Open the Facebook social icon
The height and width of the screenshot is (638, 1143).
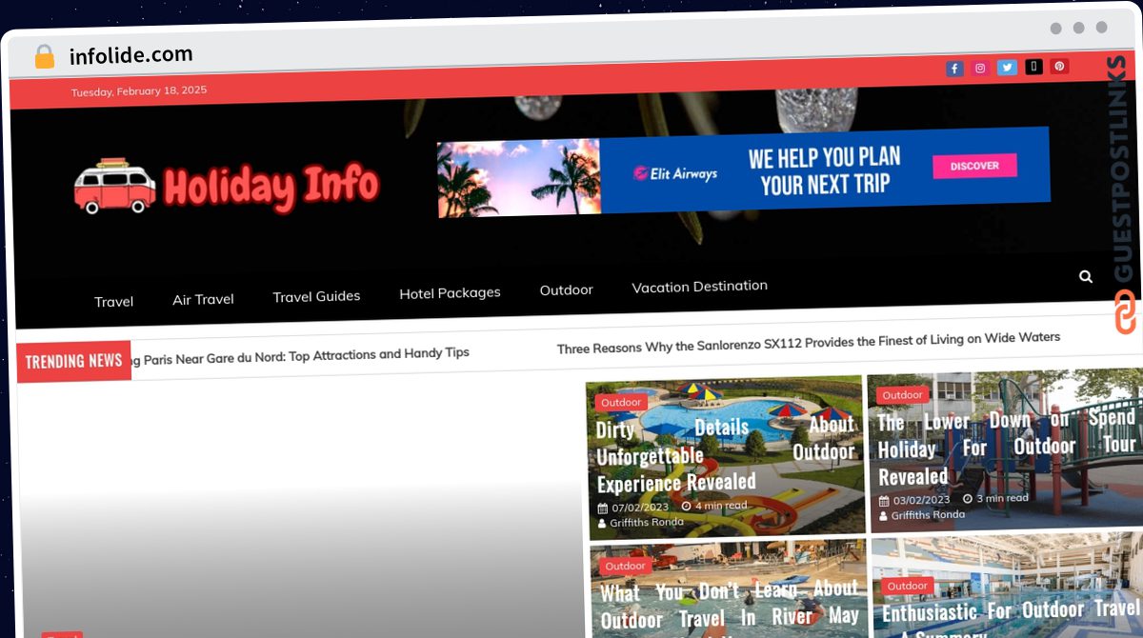(x=954, y=69)
